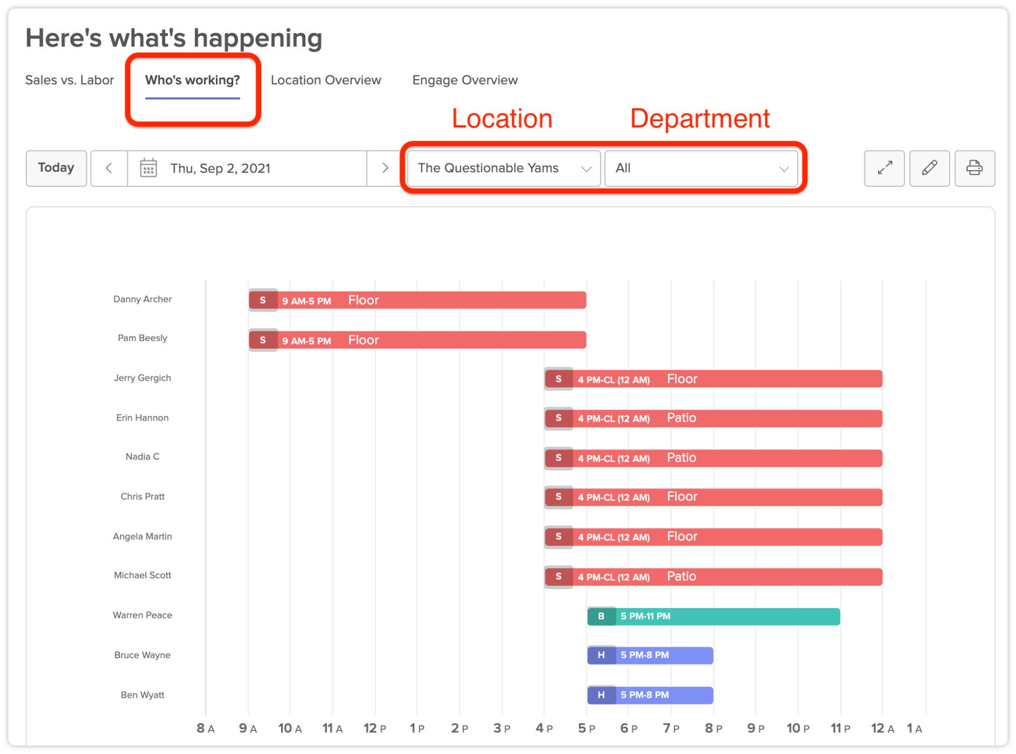
Task: Click the 12 A axis label
Action: pyautogui.click(x=882, y=729)
